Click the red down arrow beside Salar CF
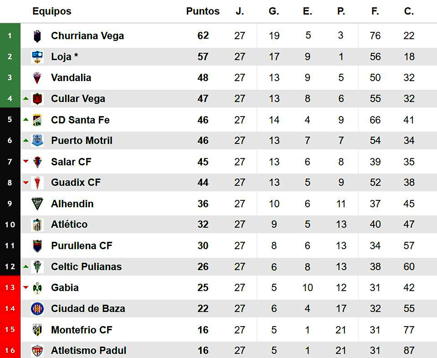The width and height of the screenshot is (437, 358). (x=26, y=161)
